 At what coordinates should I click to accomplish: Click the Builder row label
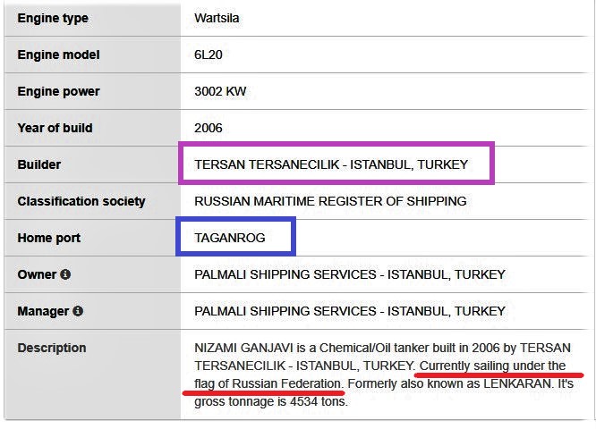pyautogui.click(x=39, y=164)
